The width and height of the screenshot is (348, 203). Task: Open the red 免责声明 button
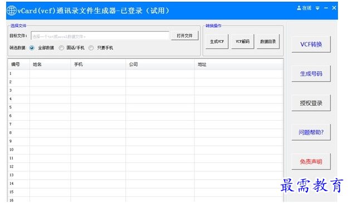(x=311, y=161)
